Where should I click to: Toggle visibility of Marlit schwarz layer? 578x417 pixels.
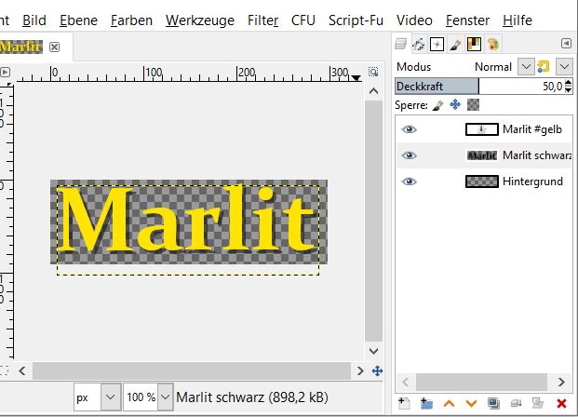408,155
